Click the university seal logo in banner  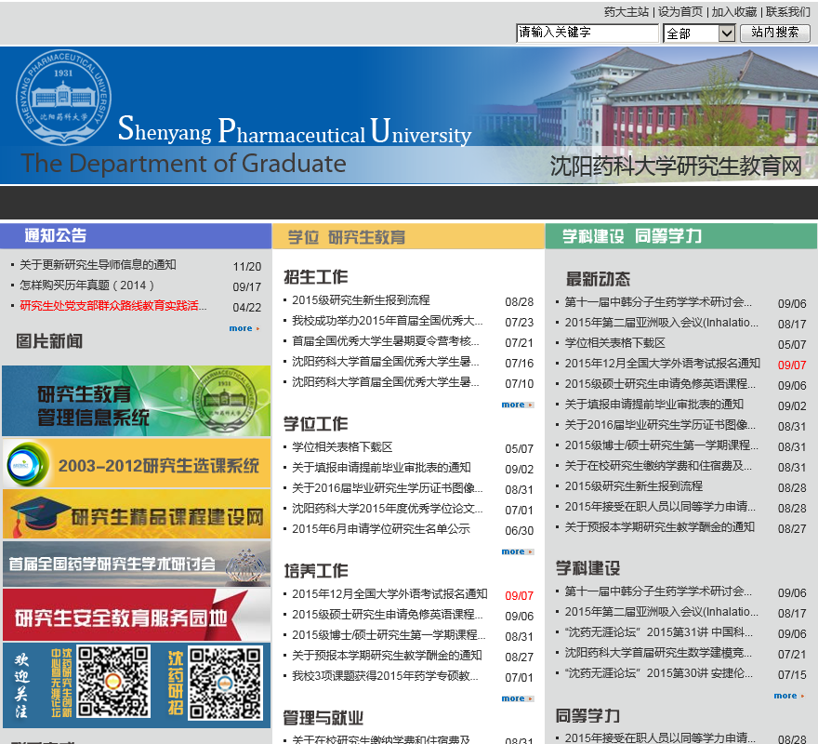click(x=63, y=97)
